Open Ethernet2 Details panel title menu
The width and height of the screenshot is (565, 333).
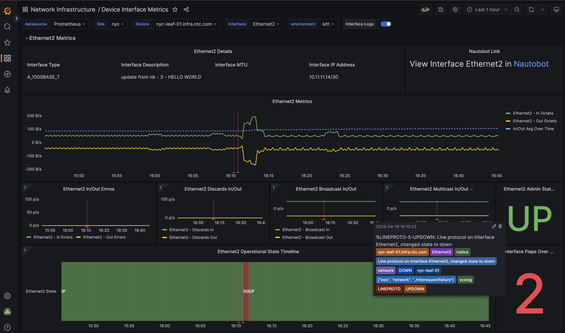213,51
